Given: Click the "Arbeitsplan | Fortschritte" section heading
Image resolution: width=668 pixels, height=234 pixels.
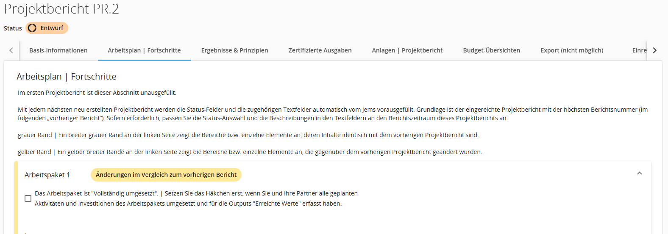Looking at the screenshot, I should [x=67, y=77].
